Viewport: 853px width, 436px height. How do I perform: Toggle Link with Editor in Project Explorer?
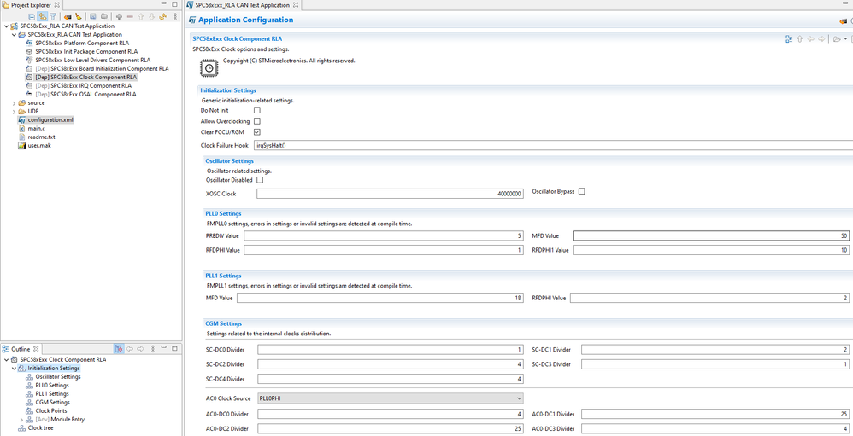tap(43, 17)
